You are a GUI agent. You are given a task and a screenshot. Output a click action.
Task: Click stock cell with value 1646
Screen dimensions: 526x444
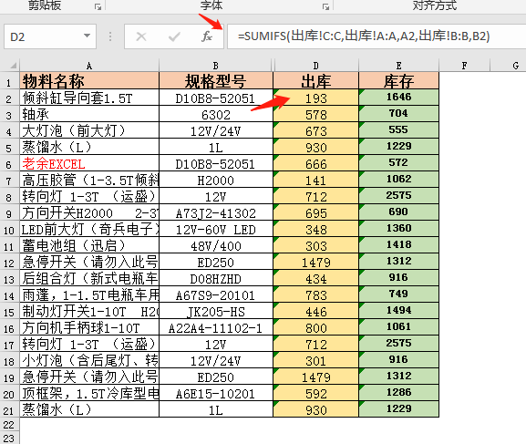pyautogui.click(x=399, y=98)
